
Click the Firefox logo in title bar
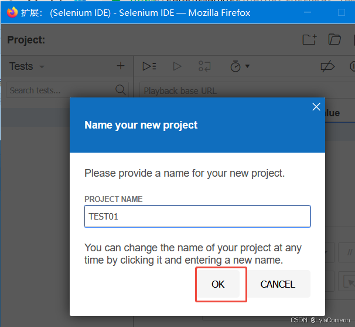point(12,12)
